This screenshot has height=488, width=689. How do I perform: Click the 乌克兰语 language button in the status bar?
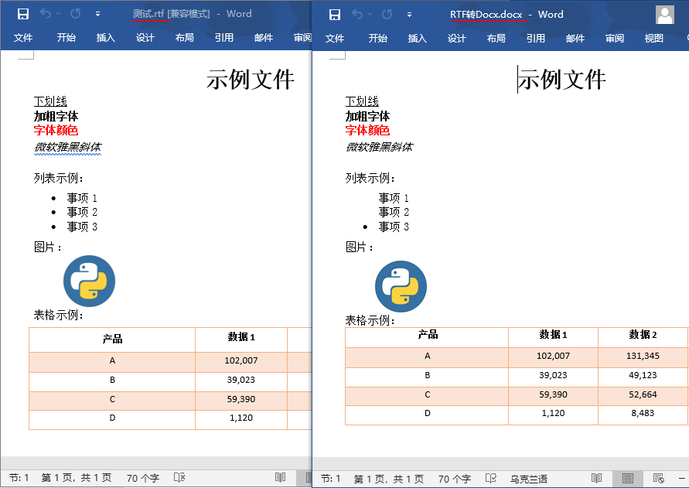(x=529, y=479)
